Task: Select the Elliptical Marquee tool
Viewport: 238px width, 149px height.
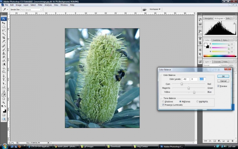Action: [4, 27]
